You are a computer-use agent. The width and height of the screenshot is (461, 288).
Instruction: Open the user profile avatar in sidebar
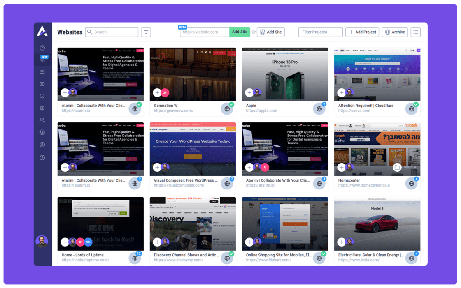(42, 241)
